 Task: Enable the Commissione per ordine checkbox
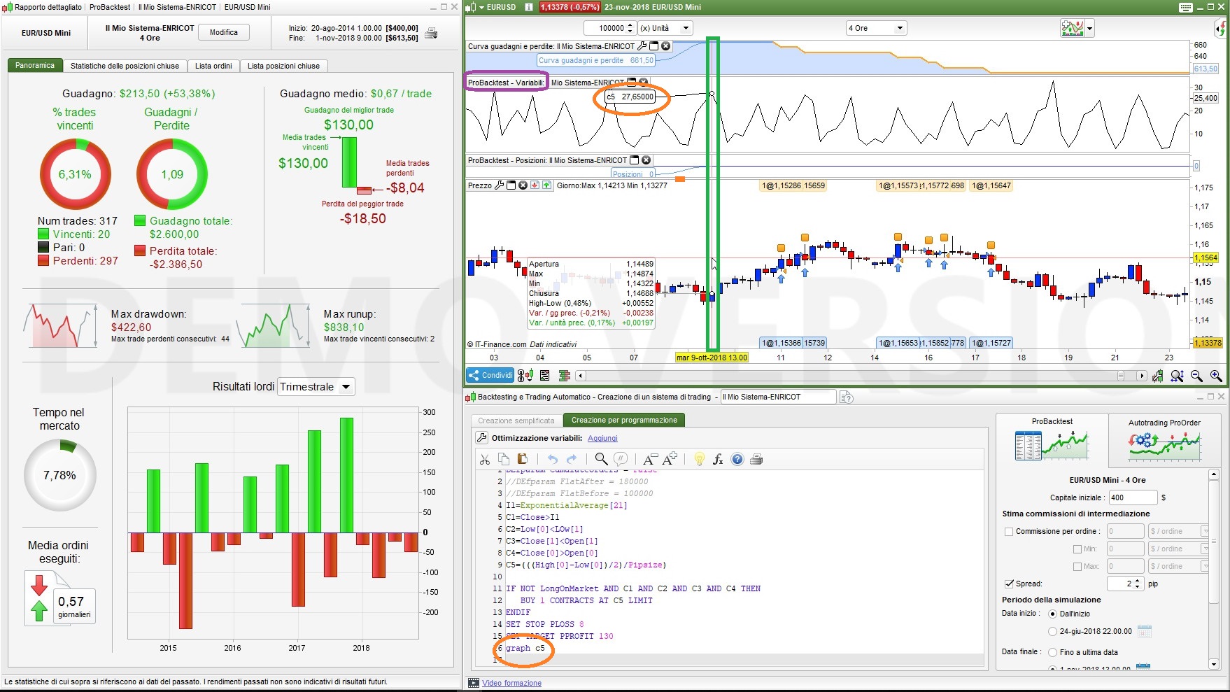[x=1009, y=532]
